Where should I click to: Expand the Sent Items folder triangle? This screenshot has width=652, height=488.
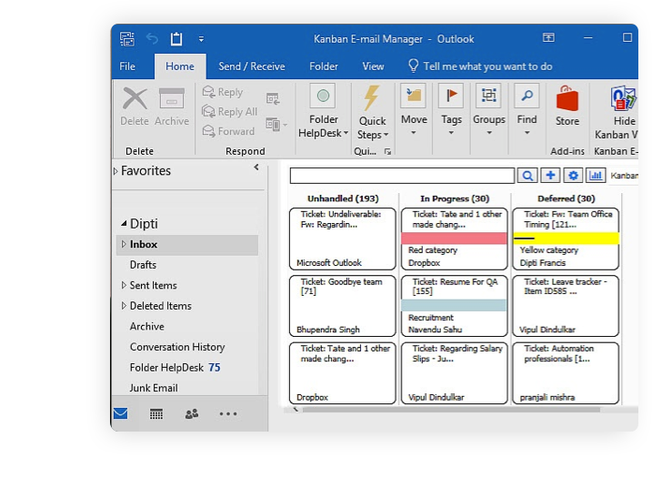coord(124,285)
